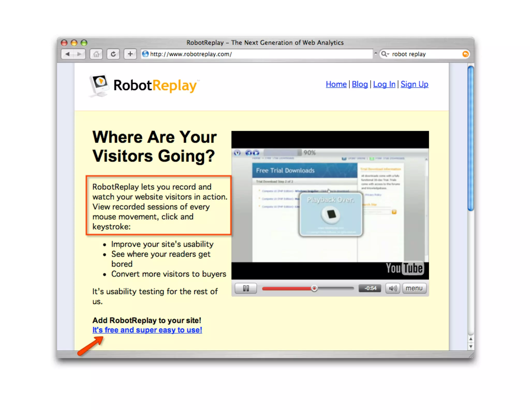The width and height of the screenshot is (530, 410).
Task: Focus the URL address field
Action: point(257,54)
